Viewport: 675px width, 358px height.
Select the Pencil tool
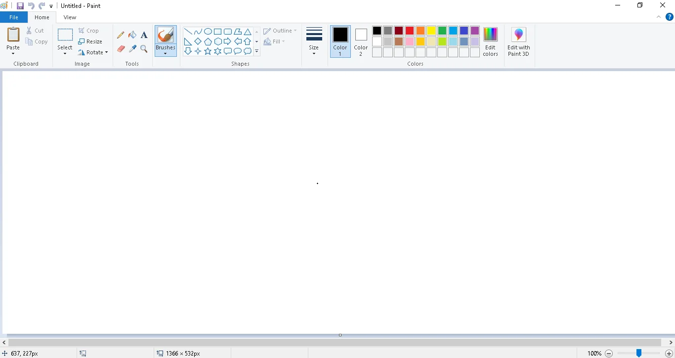point(121,35)
